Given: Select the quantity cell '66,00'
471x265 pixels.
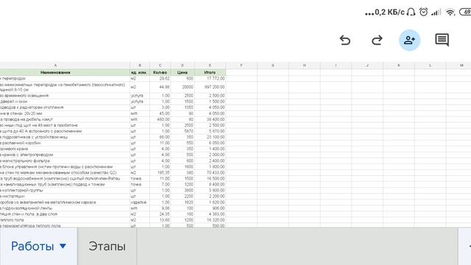Looking at the screenshot, I should click(x=160, y=137).
